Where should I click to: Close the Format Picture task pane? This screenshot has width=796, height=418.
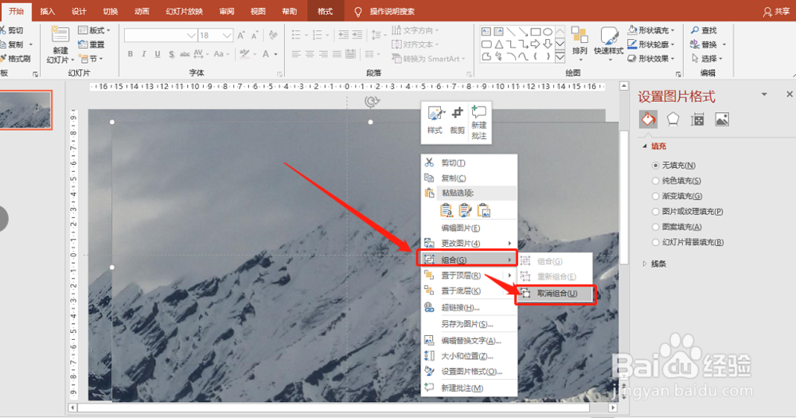(x=790, y=94)
